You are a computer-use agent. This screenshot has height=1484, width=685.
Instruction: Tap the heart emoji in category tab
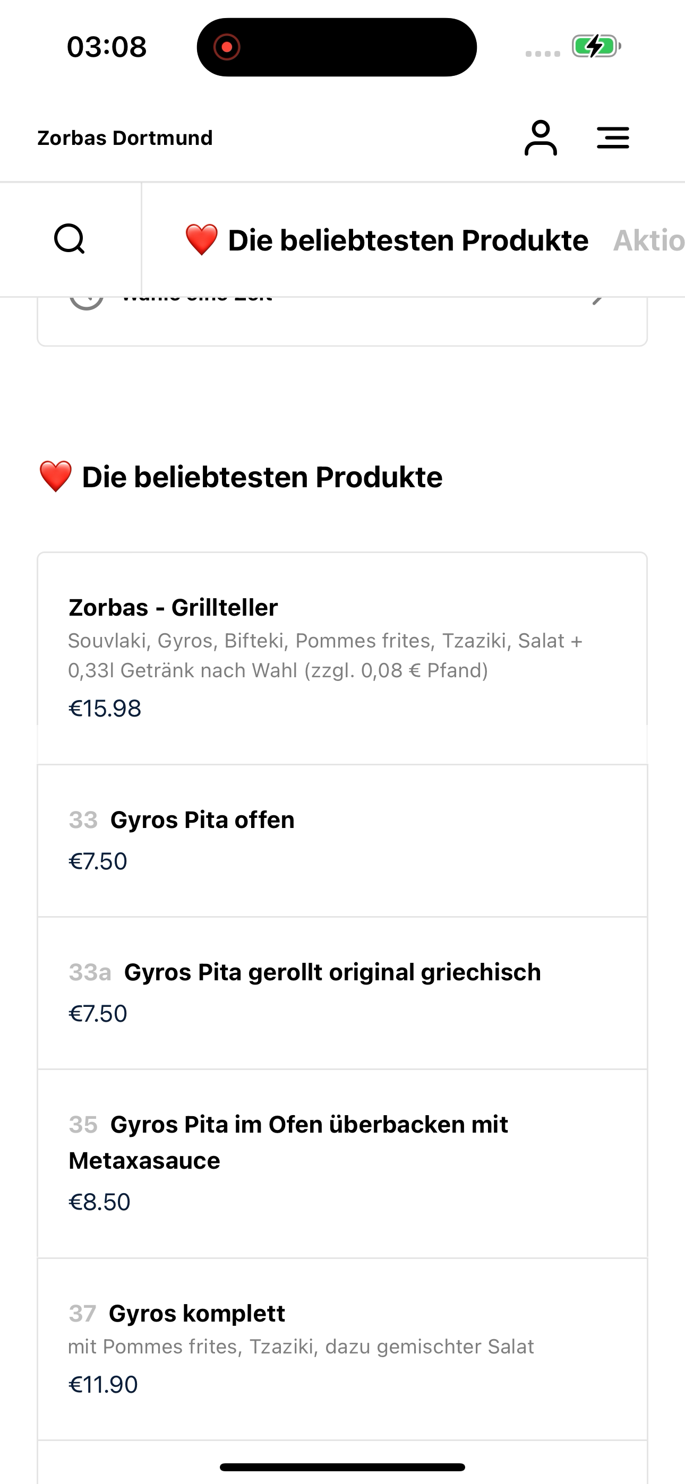point(201,240)
